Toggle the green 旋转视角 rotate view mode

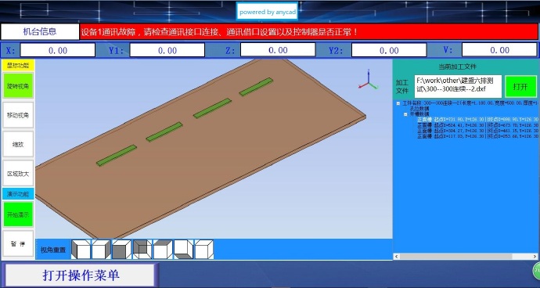[18, 85]
